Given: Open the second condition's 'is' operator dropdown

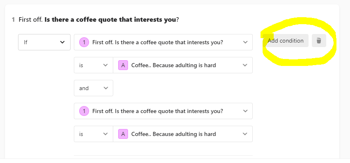Looking at the screenshot, I should click(94, 134).
